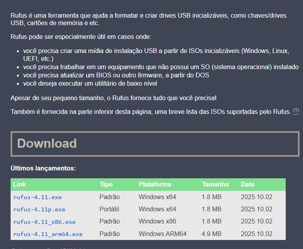Download the portable rufus-4.11p.exe
The image size is (303, 249).
(x=39, y=209)
